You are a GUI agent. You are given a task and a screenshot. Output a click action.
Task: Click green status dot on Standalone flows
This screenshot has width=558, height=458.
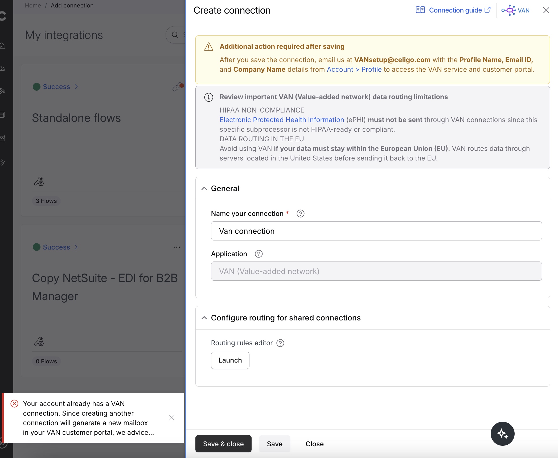point(36,87)
